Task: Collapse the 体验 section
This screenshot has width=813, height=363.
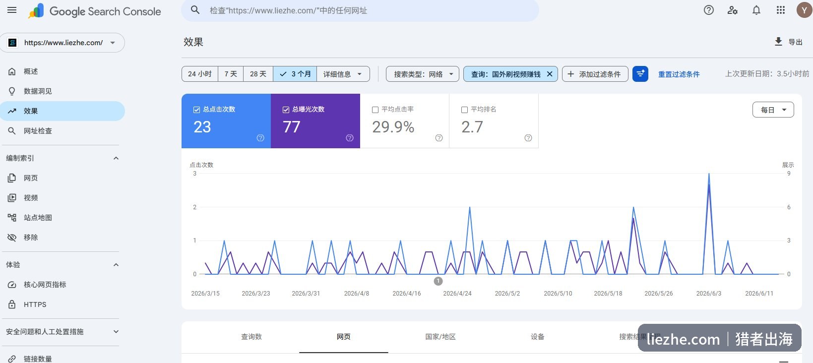Action: coord(116,265)
